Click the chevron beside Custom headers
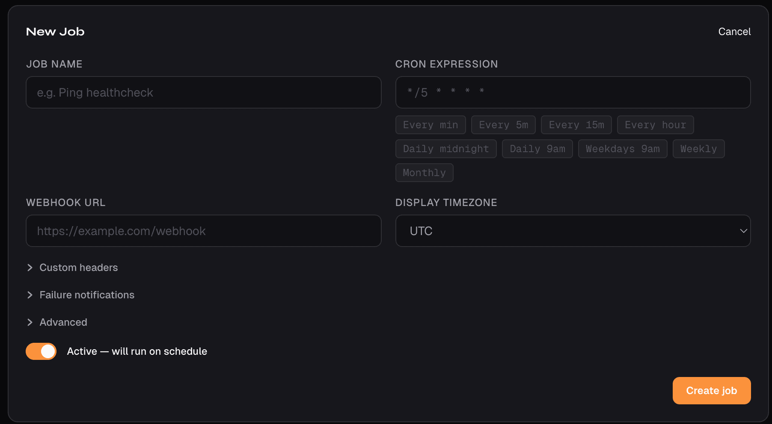The image size is (772, 424). tap(30, 268)
